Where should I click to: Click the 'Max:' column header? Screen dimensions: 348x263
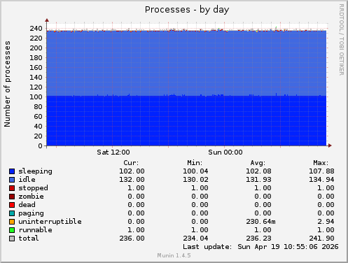pos(321,163)
